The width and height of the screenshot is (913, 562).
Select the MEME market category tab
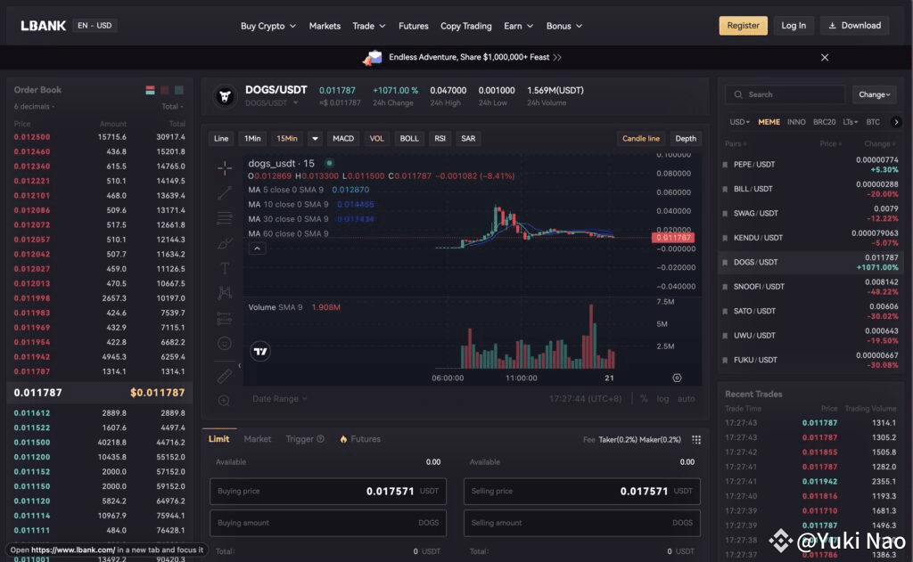pos(769,122)
